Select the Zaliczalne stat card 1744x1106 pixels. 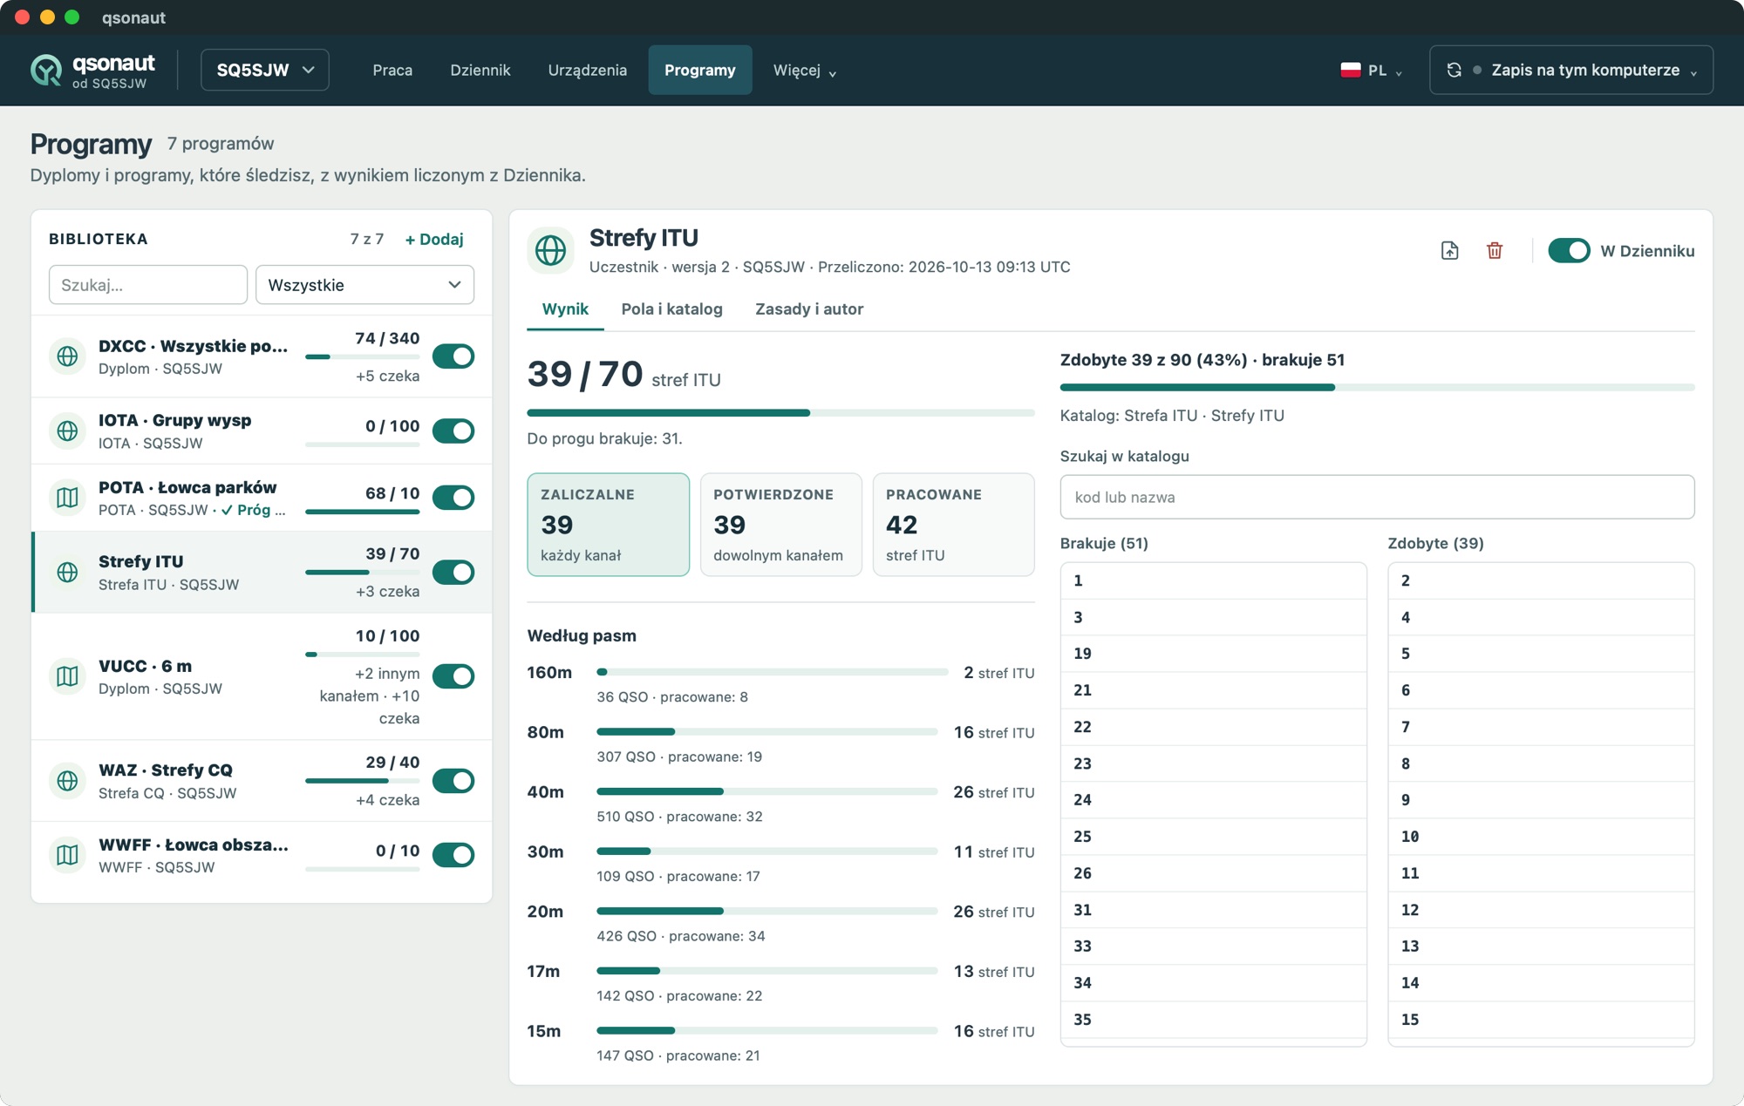point(608,525)
